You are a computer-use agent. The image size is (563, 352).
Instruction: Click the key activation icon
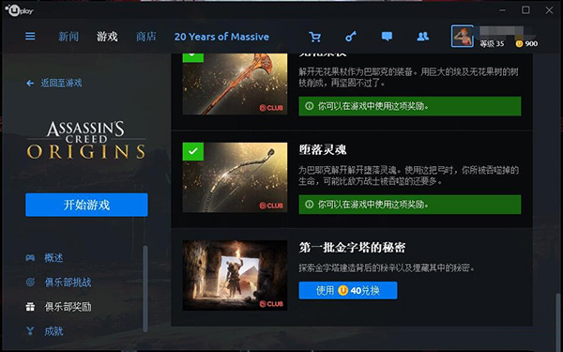tap(351, 37)
